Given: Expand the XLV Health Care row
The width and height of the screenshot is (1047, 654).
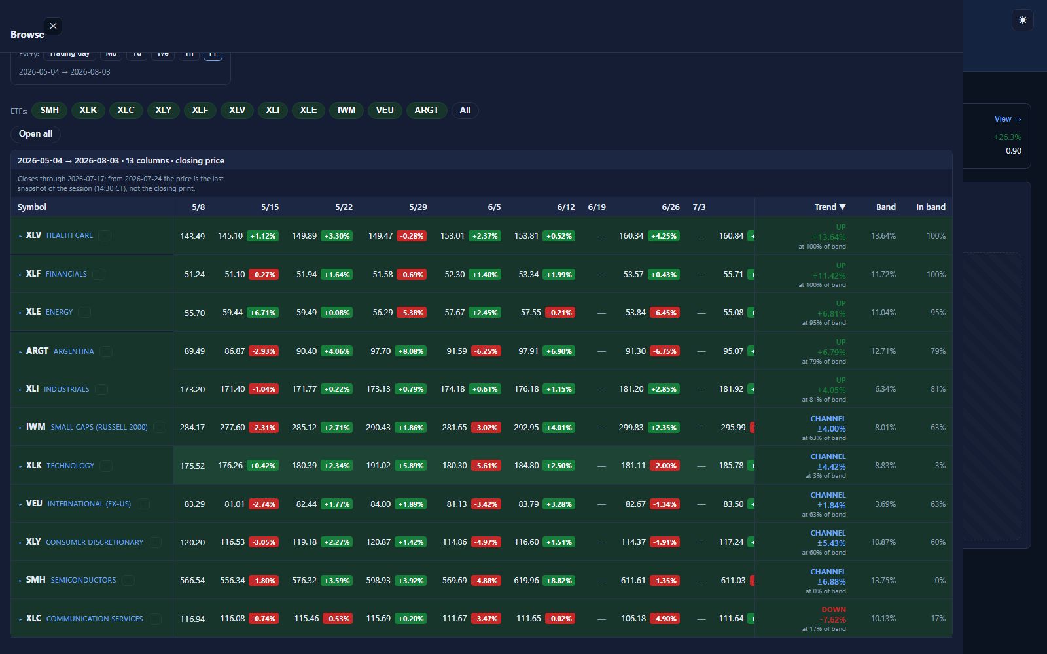Looking at the screenshot, I should tap(20, 235).
